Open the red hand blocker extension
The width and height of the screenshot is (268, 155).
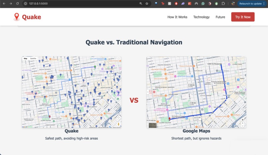pos(176,3)
